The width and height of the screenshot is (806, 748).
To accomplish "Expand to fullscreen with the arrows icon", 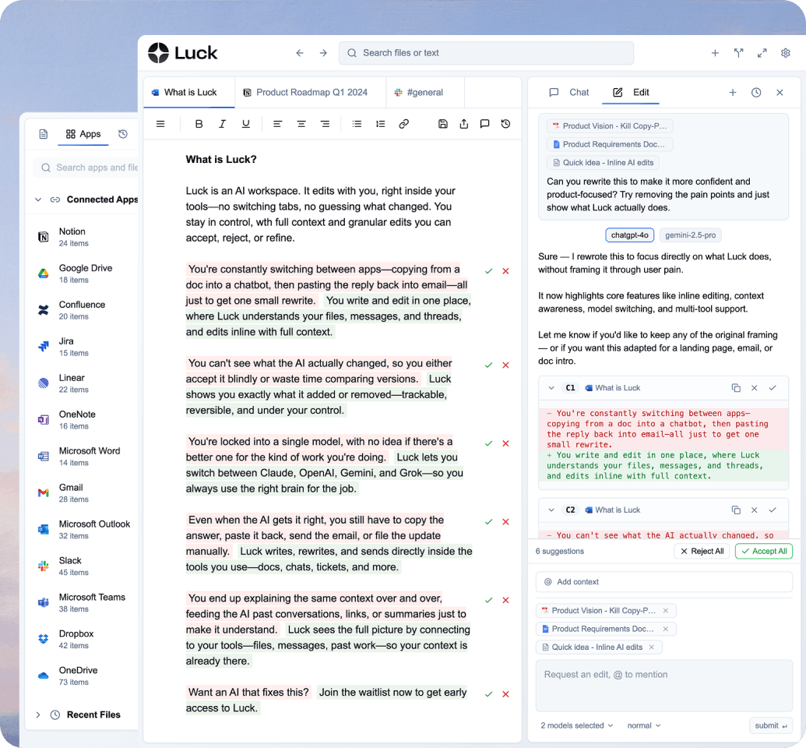I will coord(762,53).
